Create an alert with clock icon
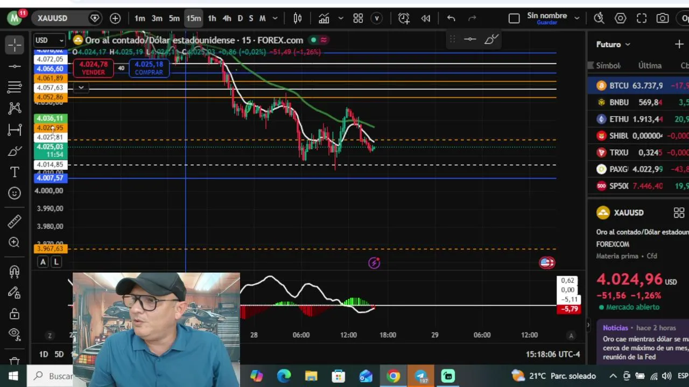 [404, 18]
